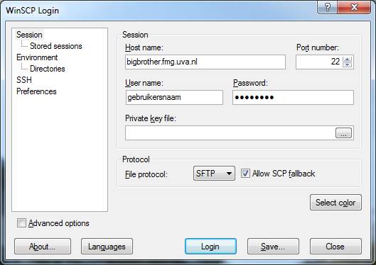The height and width of the screenshot is (265, 376).
Task: Open Stored sessions in the tree
Action: [56, 46]
